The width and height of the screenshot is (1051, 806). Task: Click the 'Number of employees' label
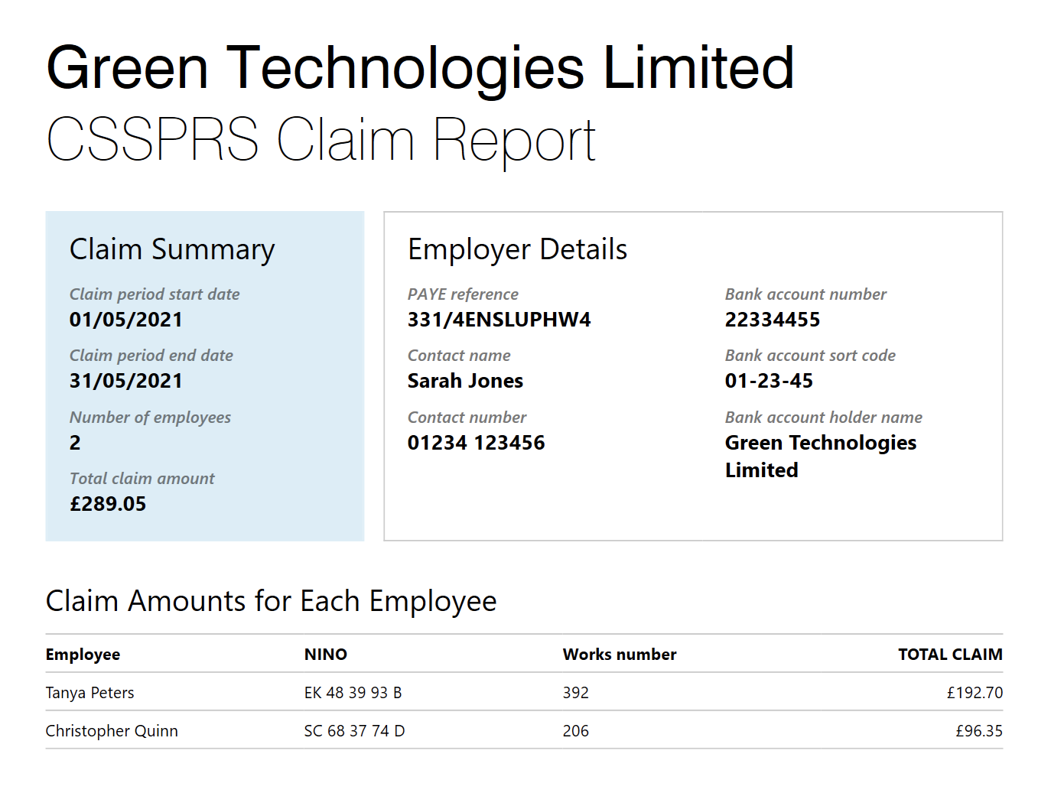pos(150,418)
